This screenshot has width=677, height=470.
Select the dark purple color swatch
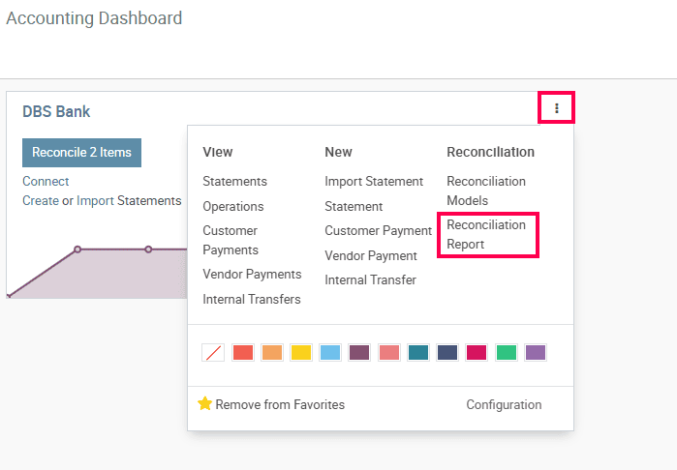pos(359,353)
